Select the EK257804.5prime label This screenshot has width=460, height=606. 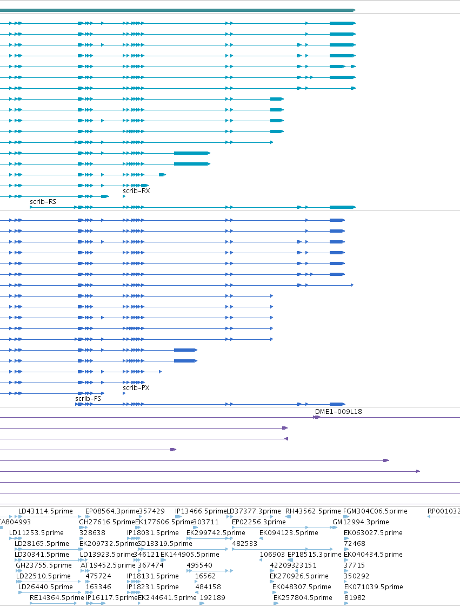[x=303, y=598]
